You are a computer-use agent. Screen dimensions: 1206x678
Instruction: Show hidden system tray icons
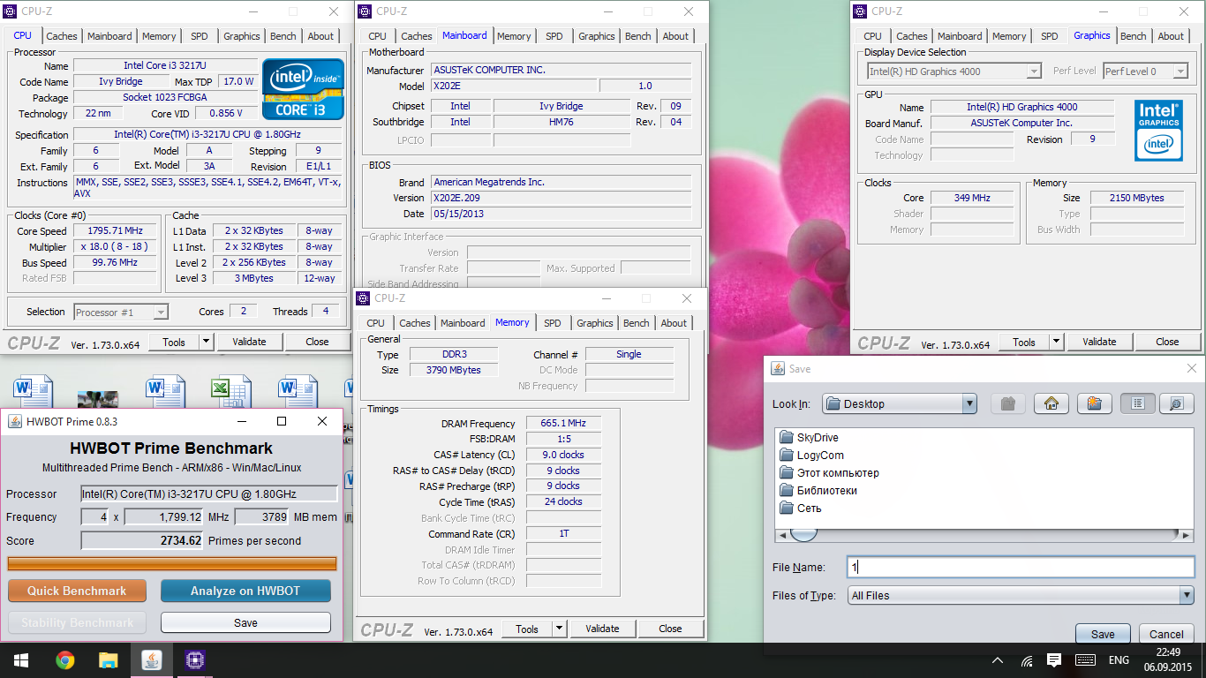(998, 660)
